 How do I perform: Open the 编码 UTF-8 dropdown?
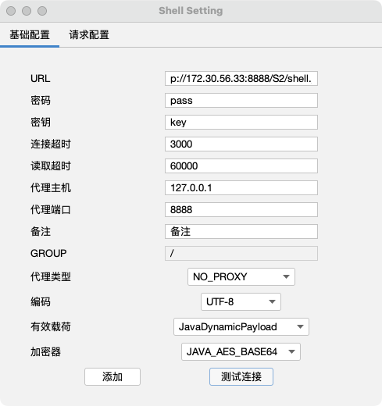(x=241, y=301)
